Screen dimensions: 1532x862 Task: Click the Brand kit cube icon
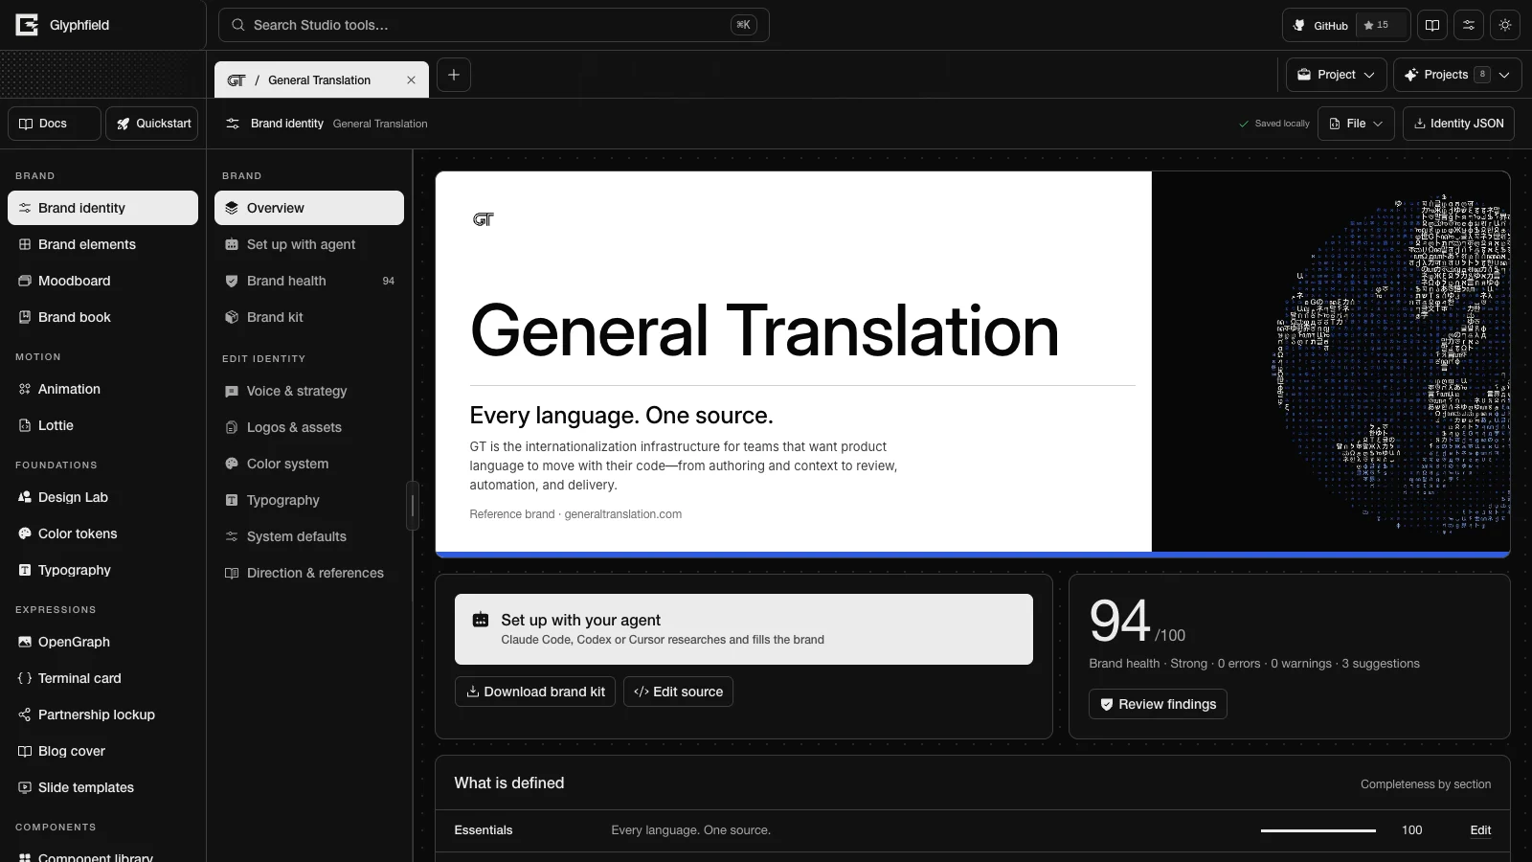click(x=232, y=317)
